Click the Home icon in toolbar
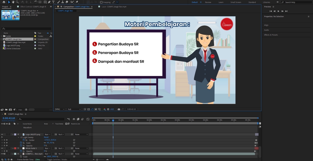 (x=3, y=2)
